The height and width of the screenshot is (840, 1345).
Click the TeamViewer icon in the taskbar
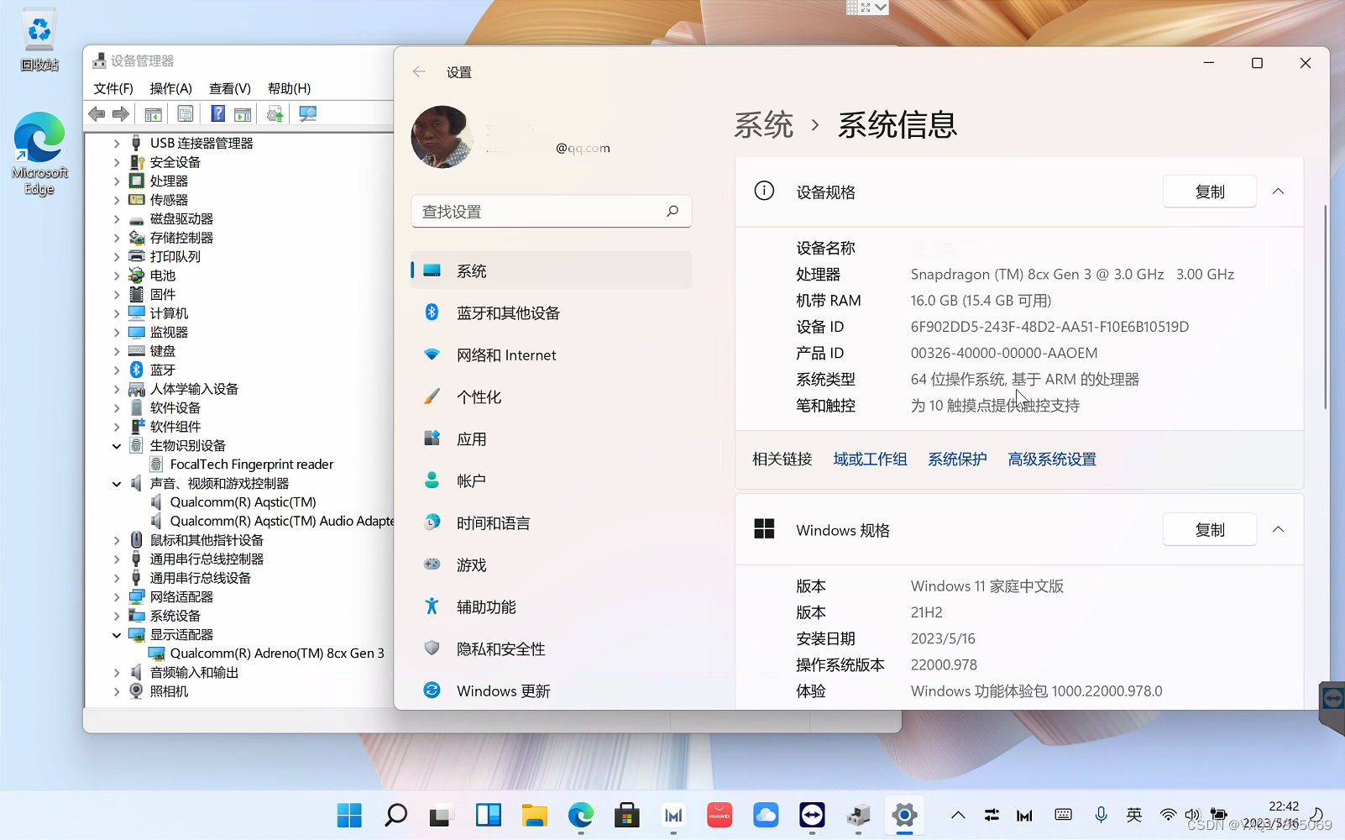[811, 815]
